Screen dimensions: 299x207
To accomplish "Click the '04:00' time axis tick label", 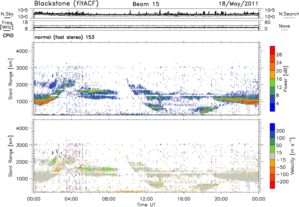I will [x=71, y=199].
